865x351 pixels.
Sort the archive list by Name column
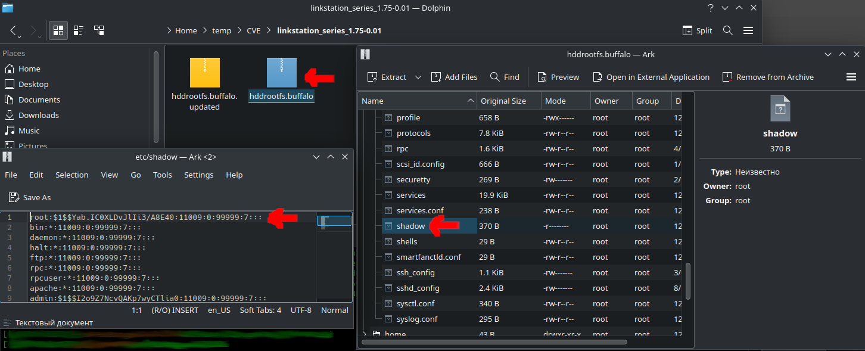[x=418, y=101]
